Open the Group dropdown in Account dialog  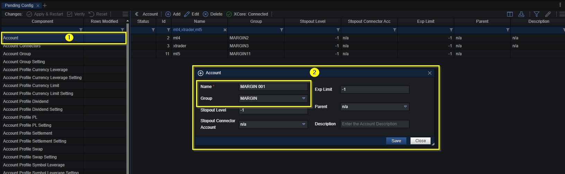pyautogui.click(x=273, y=98)
